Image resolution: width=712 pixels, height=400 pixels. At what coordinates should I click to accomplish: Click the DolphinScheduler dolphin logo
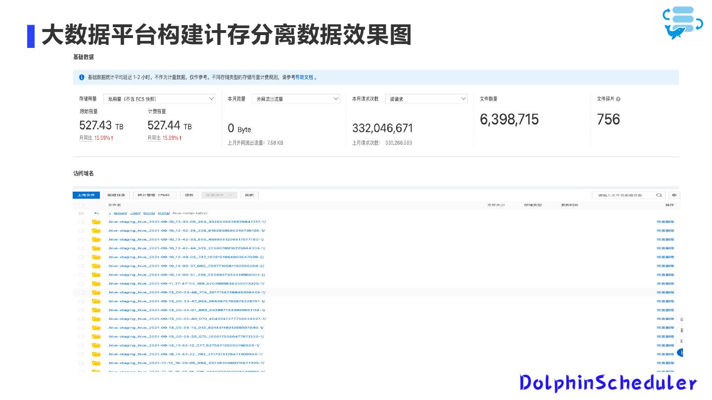(682, 23)
